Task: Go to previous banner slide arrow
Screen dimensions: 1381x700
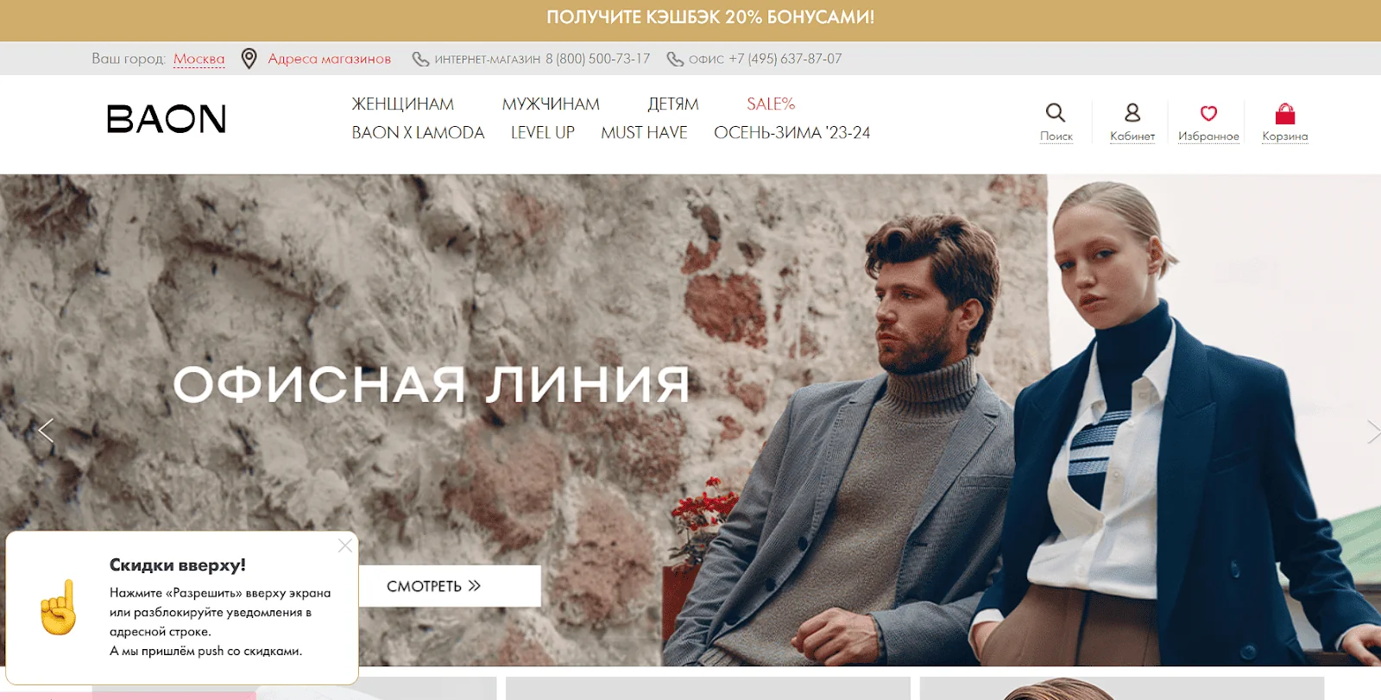Action: (x=46, y=430)
